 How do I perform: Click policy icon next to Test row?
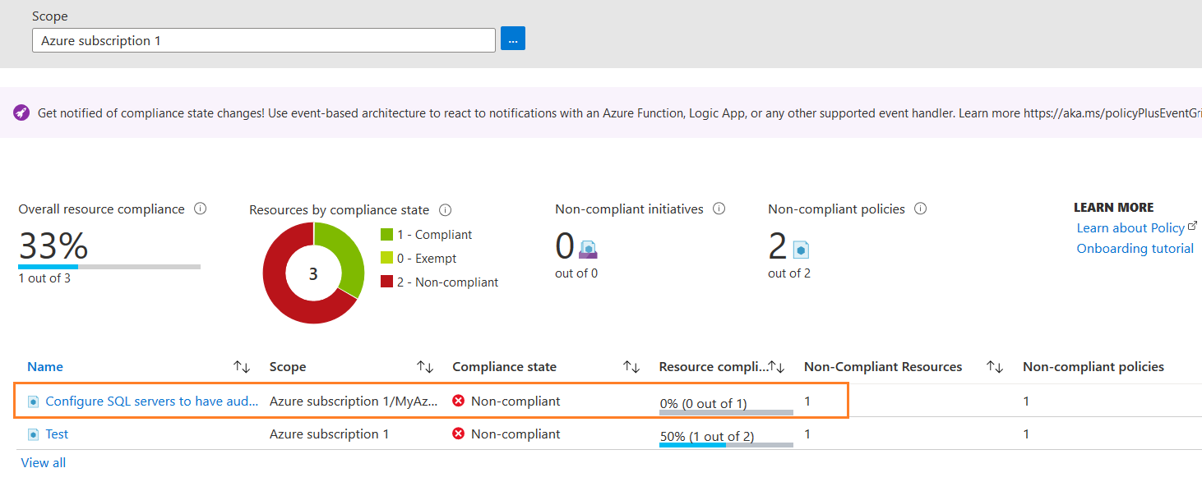tap(34, 434)
